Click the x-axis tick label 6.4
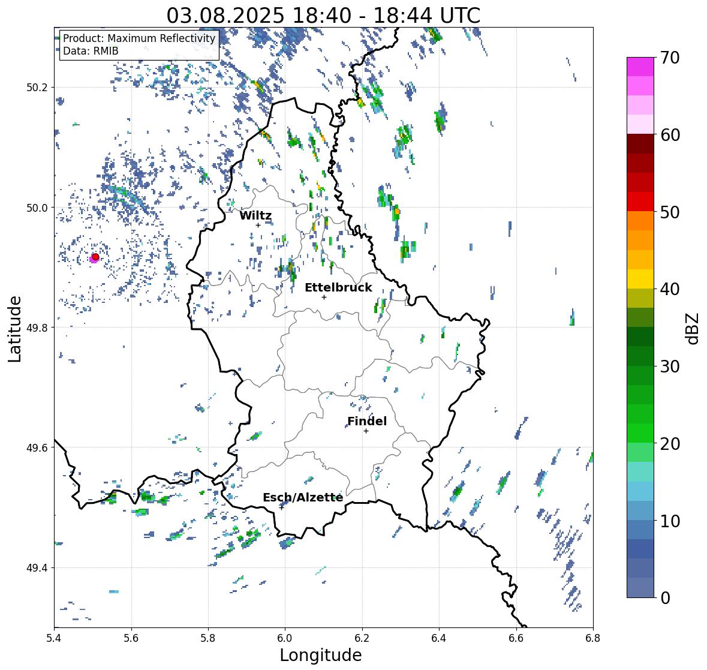Viewport: 707px width, 670px height. click(x=439, y=638)
